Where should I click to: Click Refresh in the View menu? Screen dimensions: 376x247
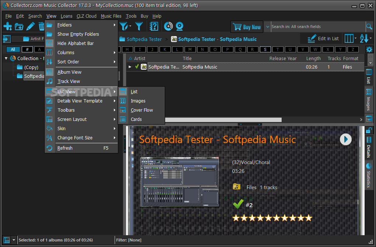[81, 148]
